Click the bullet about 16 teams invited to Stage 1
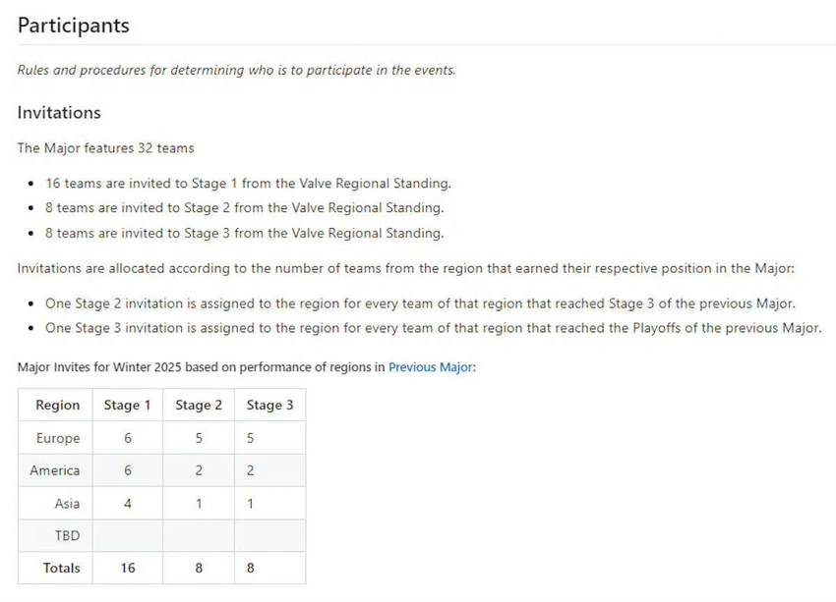 point(249,184)
